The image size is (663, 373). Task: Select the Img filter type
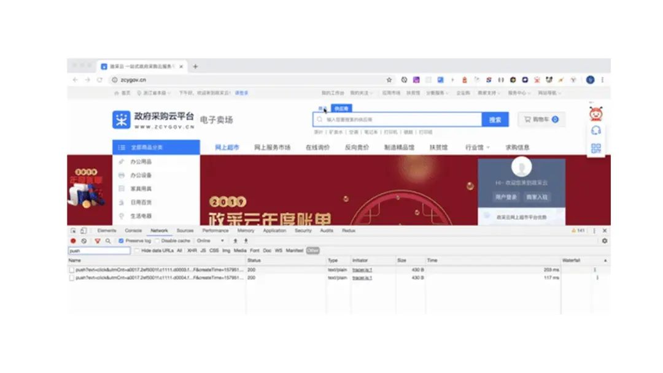[x=226, y=250]
